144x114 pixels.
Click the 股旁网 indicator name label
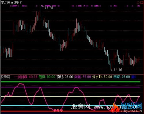pos(5,77)
